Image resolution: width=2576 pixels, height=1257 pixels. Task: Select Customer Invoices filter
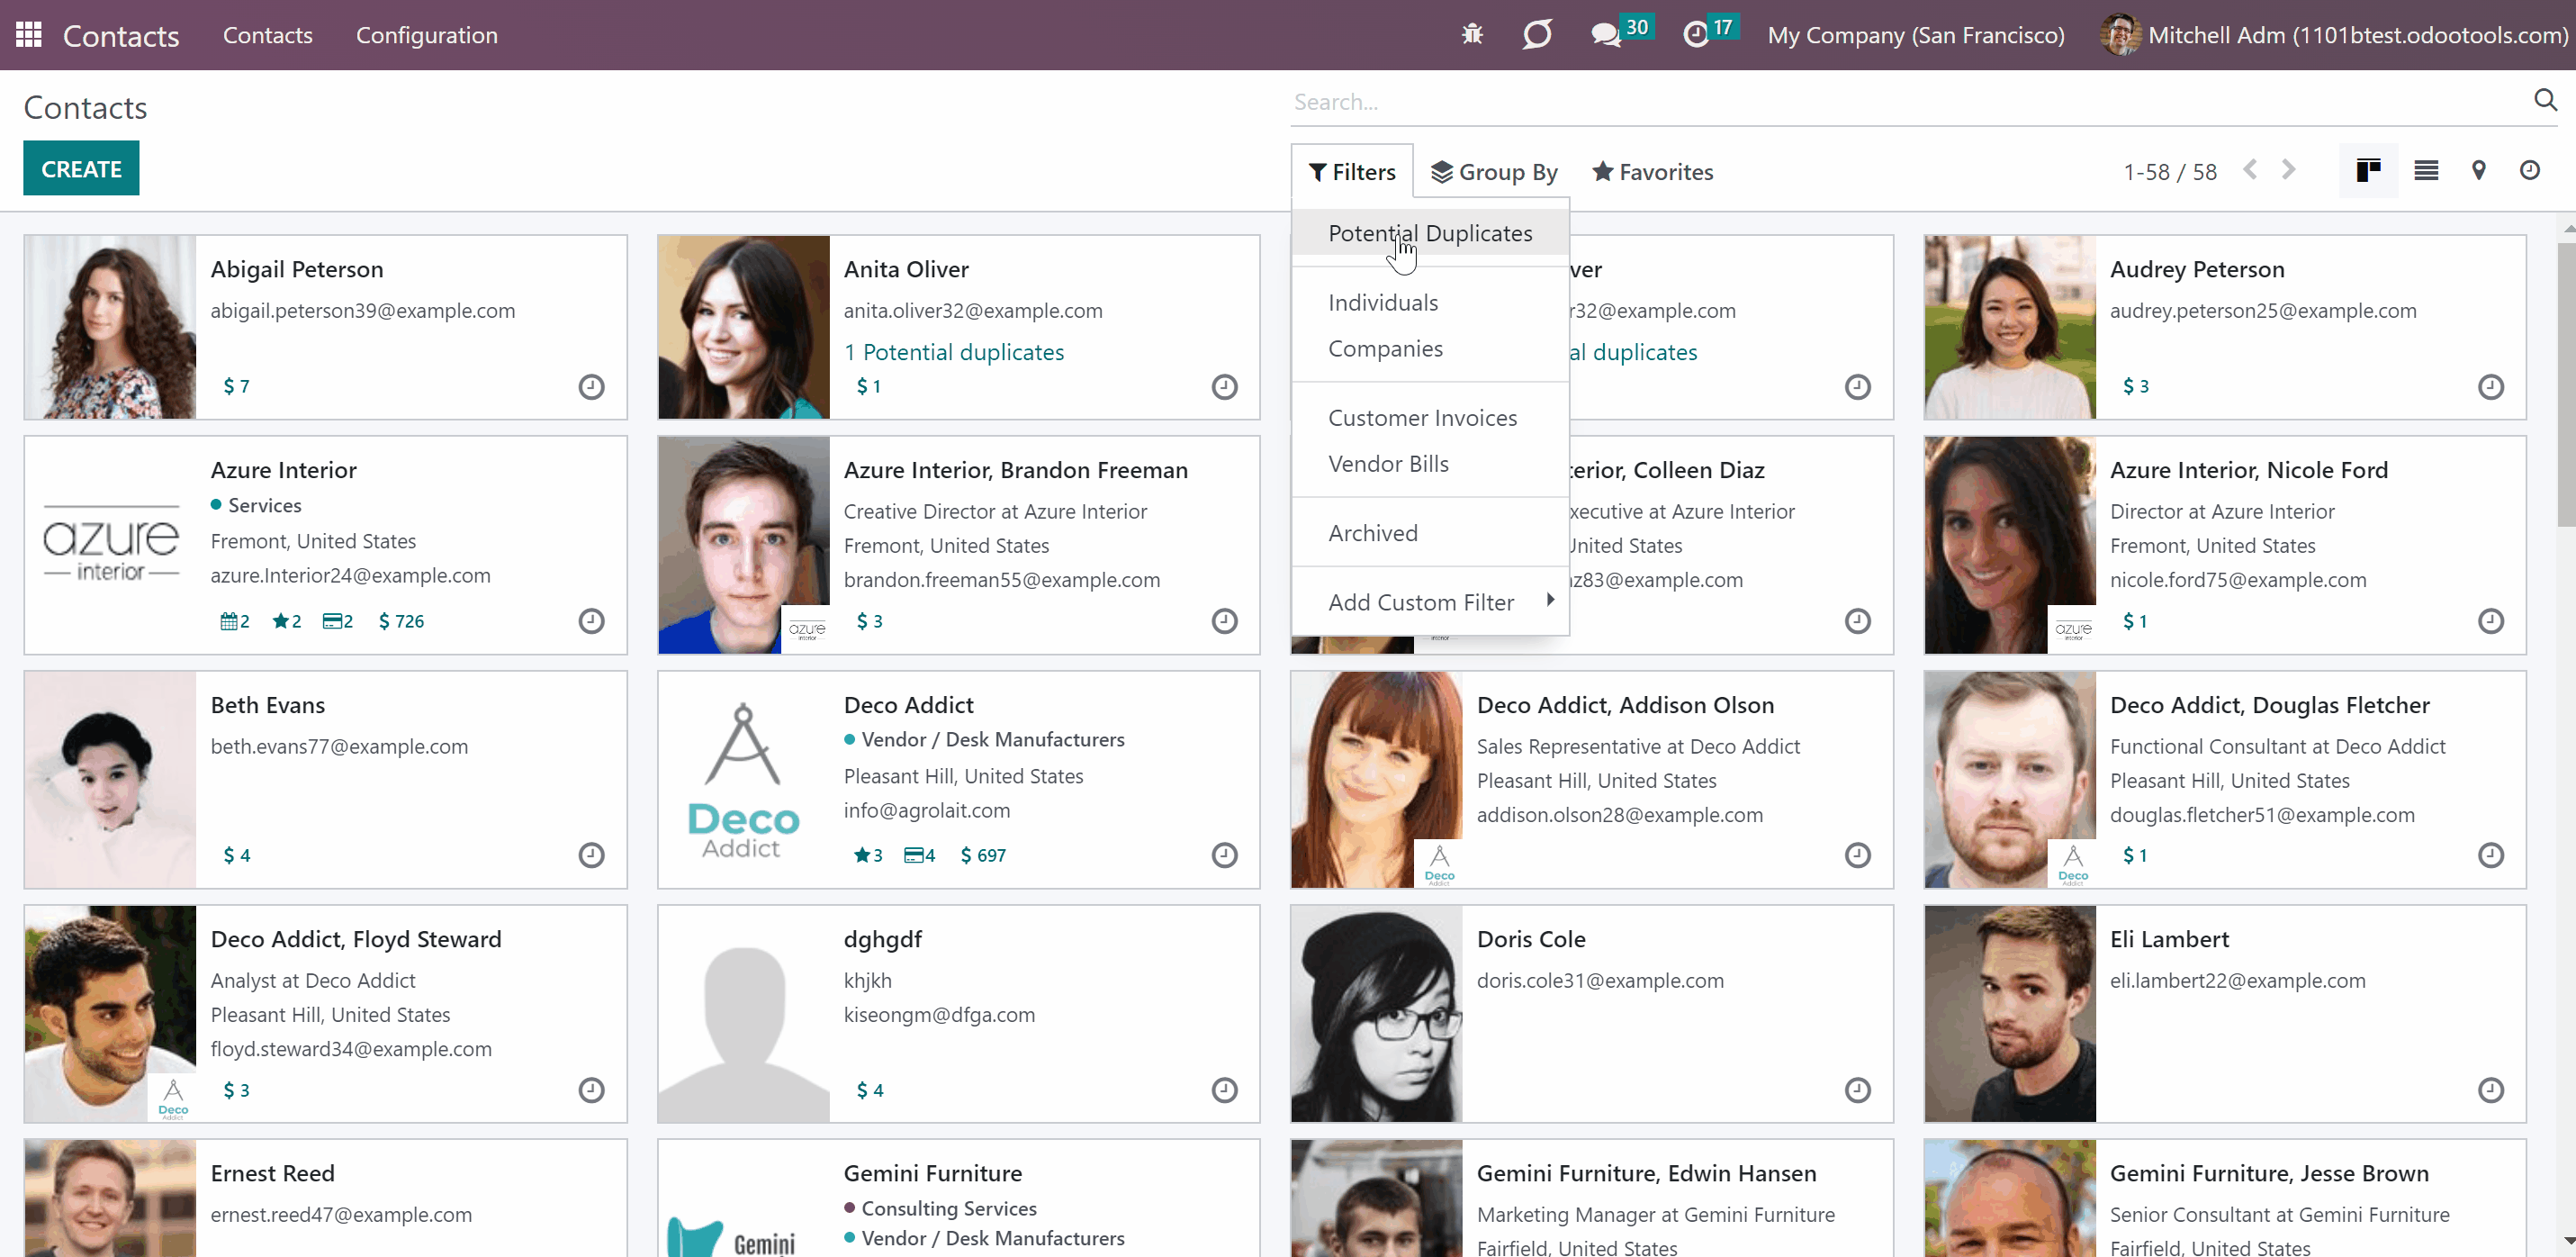(x=1430, y=417)
